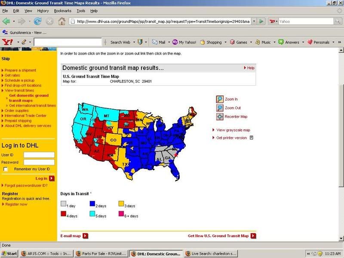Click the pencil icon on Yahoo toolbar
344x258 pixels.
coord(24,42)
